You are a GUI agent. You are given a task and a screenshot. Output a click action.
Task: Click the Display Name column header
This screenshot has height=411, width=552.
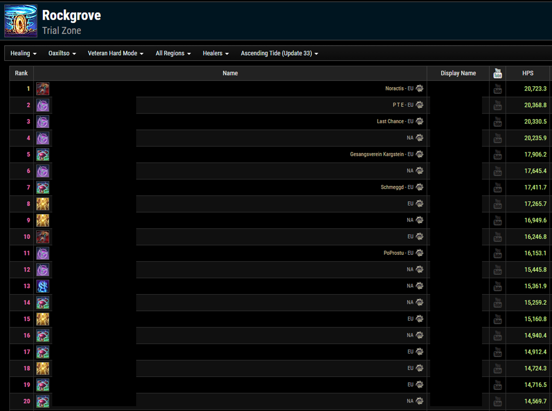[458, 73]
